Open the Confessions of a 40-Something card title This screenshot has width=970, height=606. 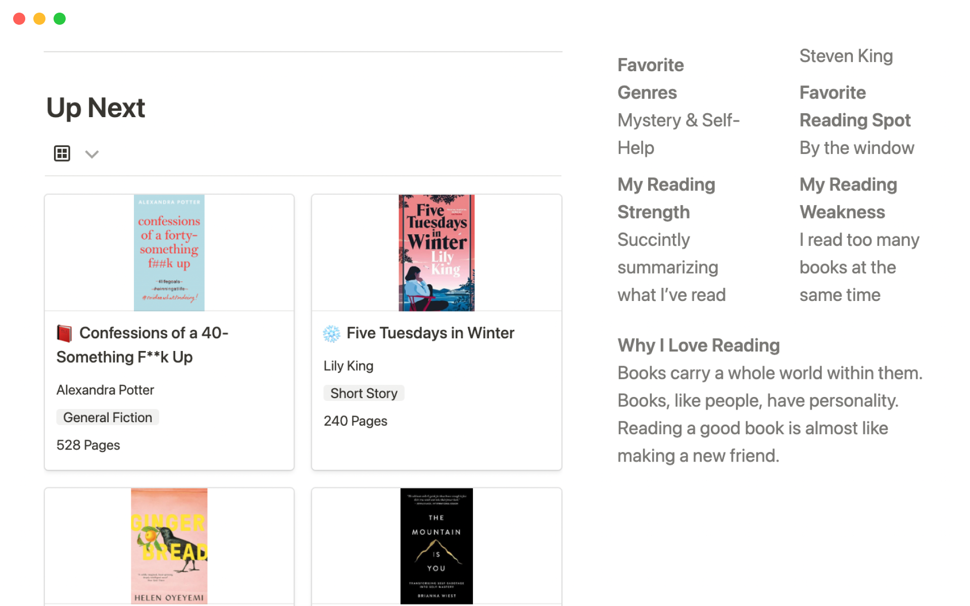tap(142, 345)
